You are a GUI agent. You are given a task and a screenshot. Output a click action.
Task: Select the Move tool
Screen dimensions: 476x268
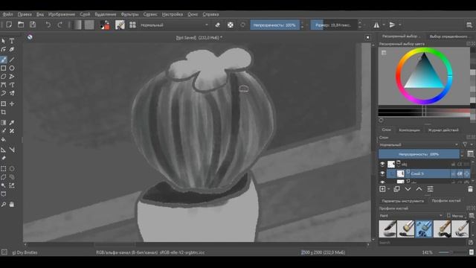click(x=12, y=103)
